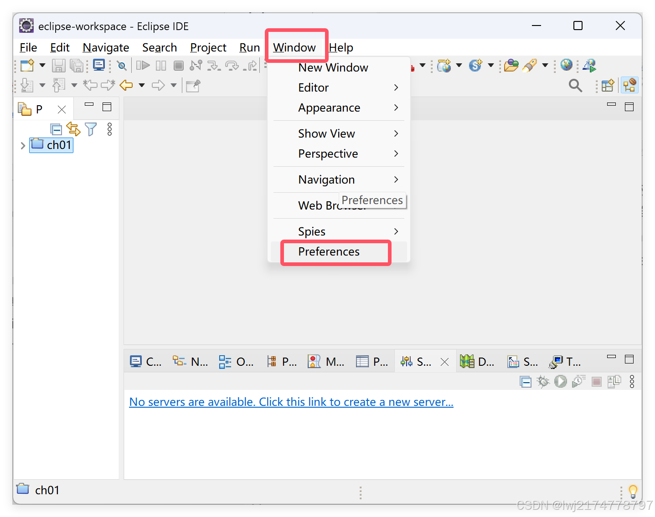Image resolution: width=655 pixels, height=517 pixels.
Task: Open dropdown next to web project icon
Action: tap(459, 66)
